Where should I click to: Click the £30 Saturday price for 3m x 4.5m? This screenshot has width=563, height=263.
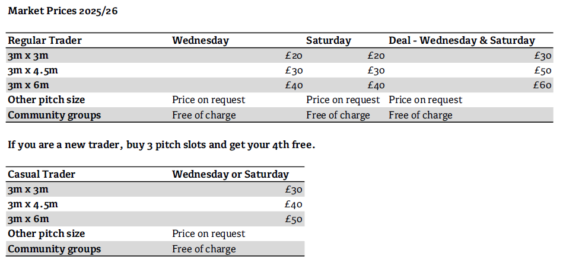pos(376,70)
